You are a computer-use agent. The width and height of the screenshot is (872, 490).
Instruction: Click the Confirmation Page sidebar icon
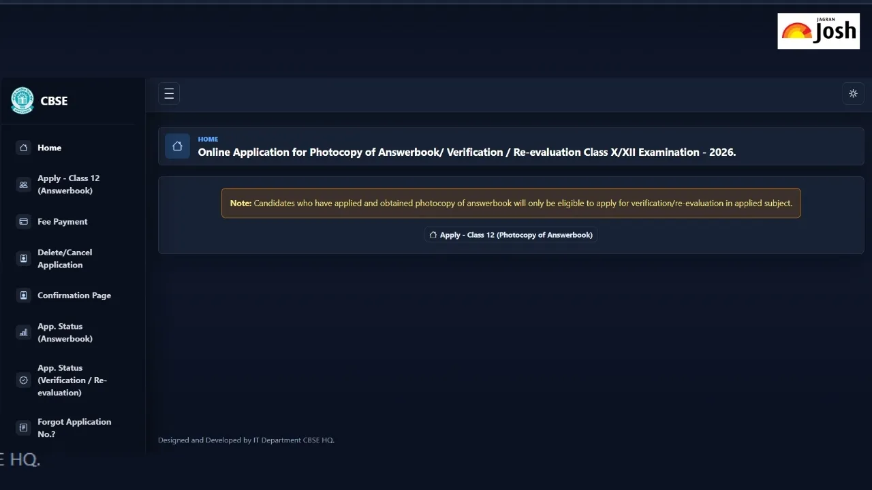pyautogui.click(x=24, y=295)
